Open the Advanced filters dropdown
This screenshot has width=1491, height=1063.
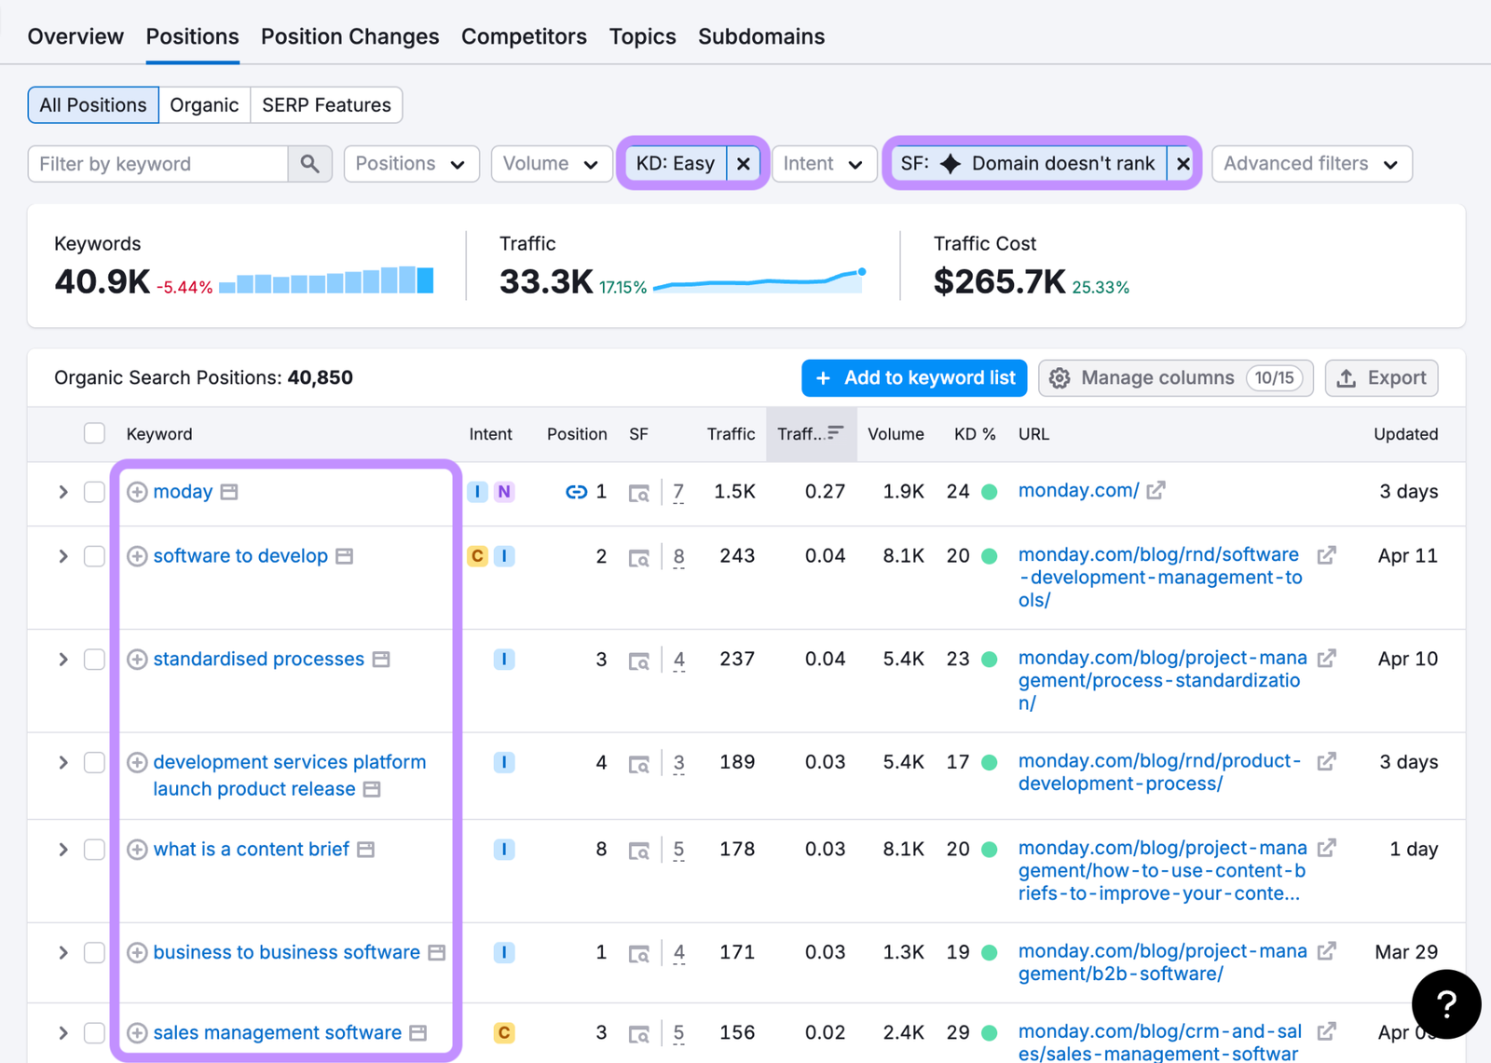pos(1311,164)
